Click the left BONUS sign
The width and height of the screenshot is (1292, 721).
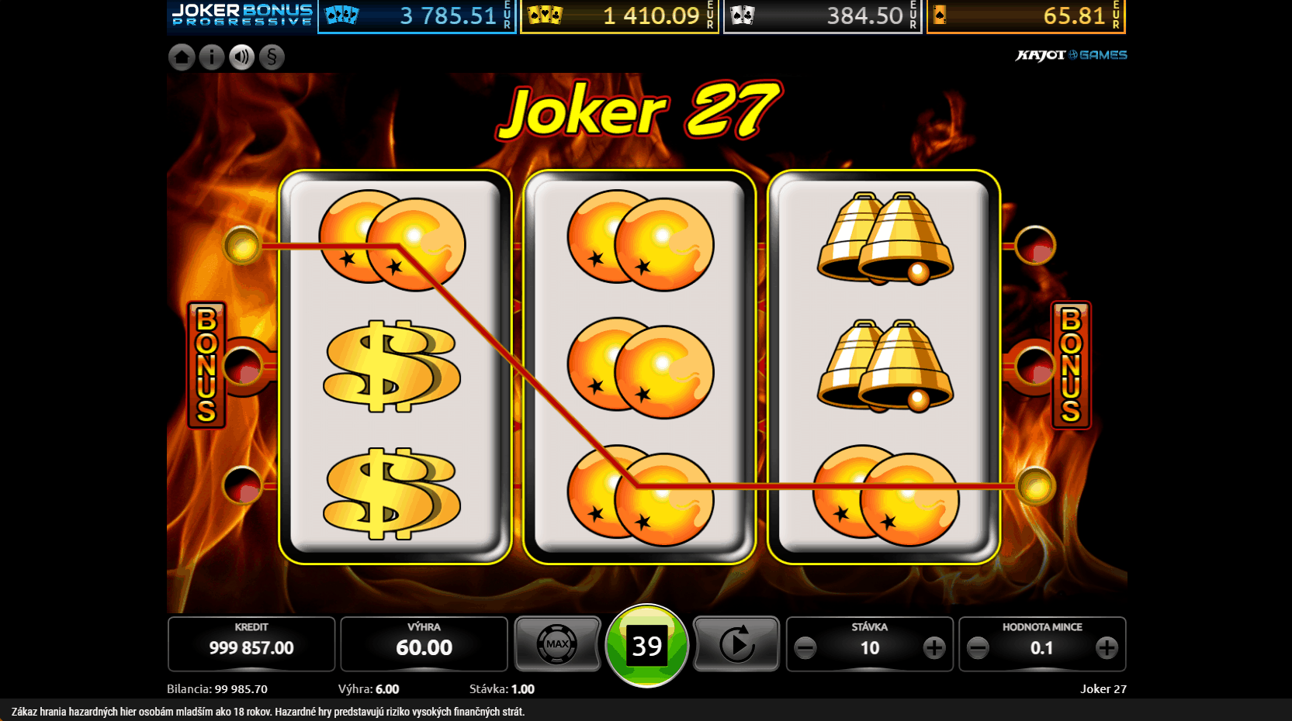click(206, 365)
